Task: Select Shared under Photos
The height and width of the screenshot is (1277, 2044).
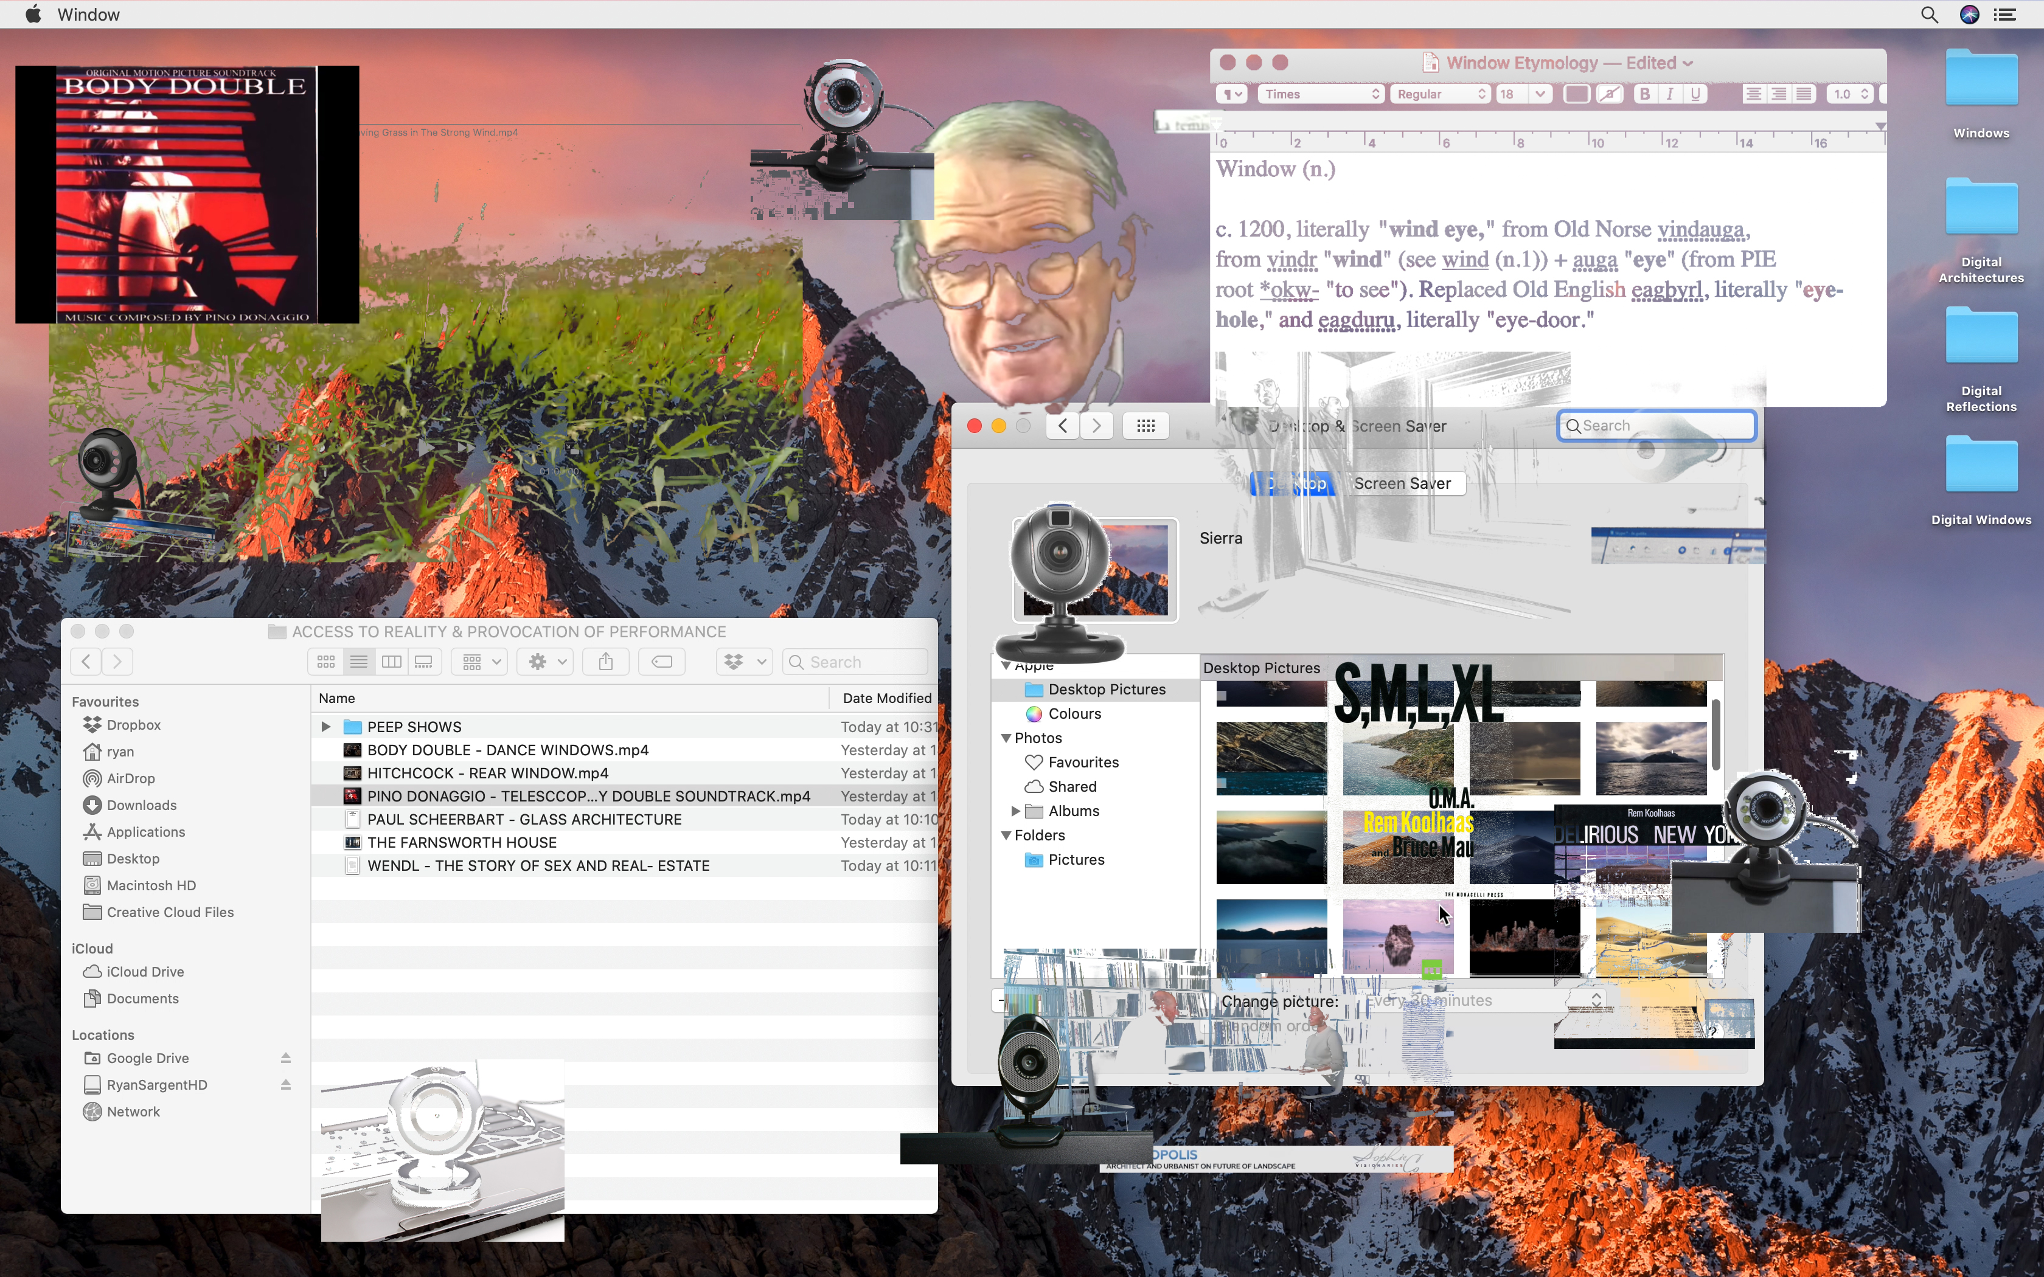Action: click(x=1072, y=786)
